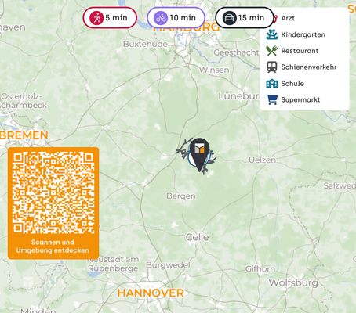
Task: Click the Supermarkt legend entry text
Action: coord(300,99)
